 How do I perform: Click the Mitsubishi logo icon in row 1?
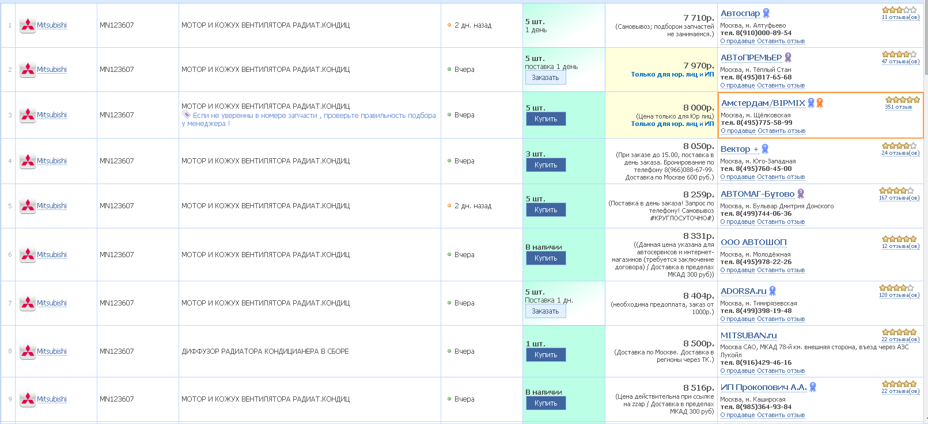pos(28,25)
